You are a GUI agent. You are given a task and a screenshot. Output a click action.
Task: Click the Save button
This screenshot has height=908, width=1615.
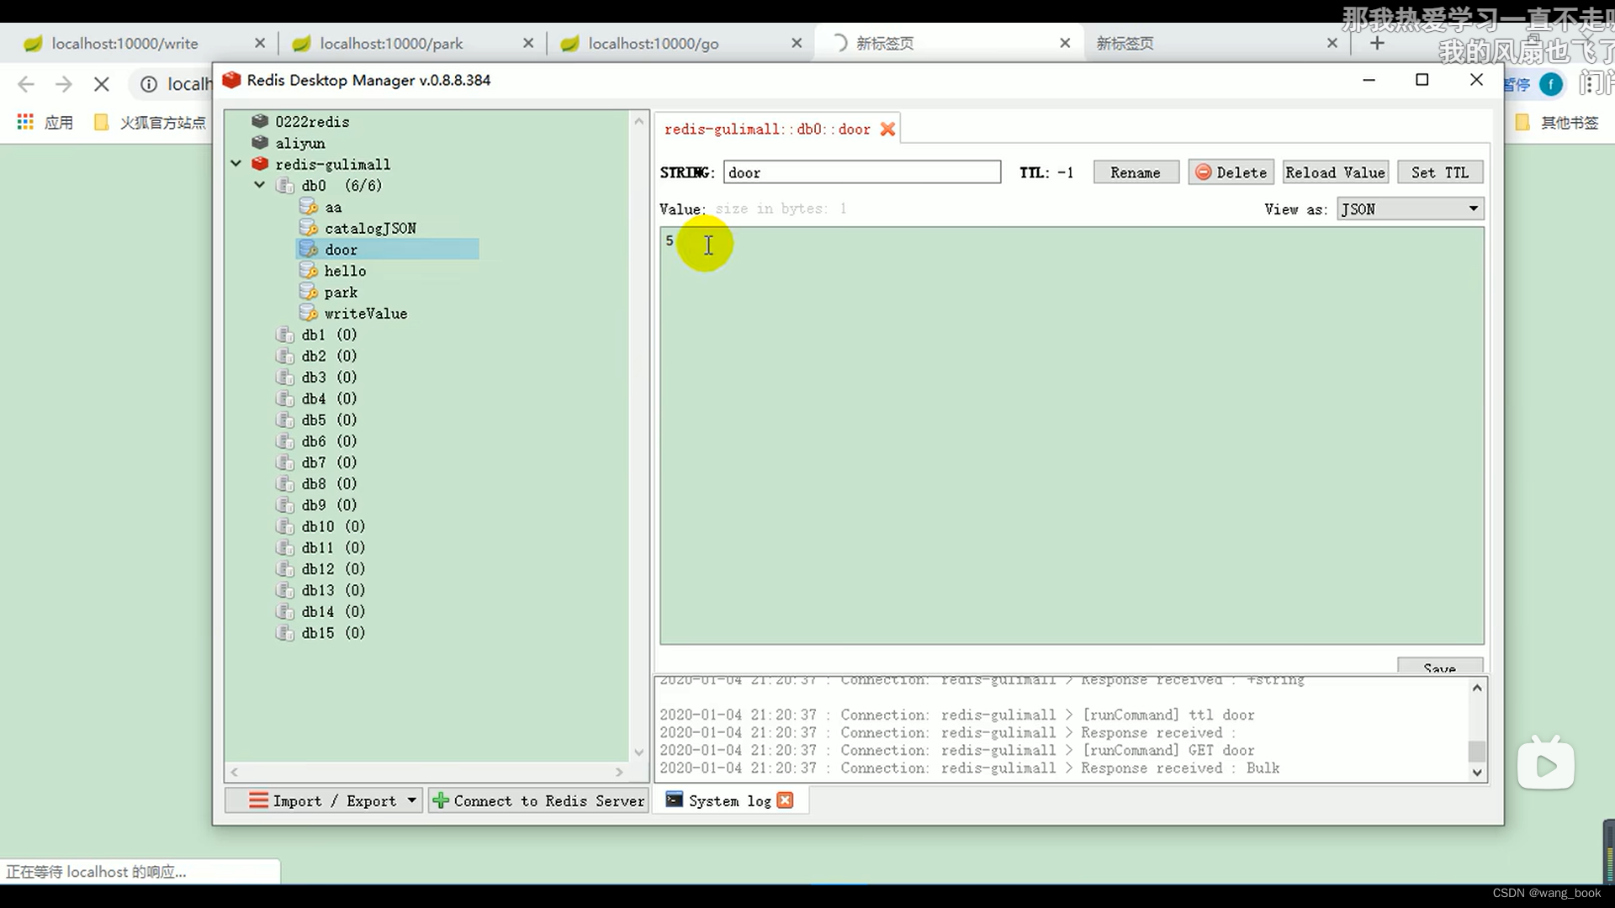pyautogui.click(x=1440, y=667)
